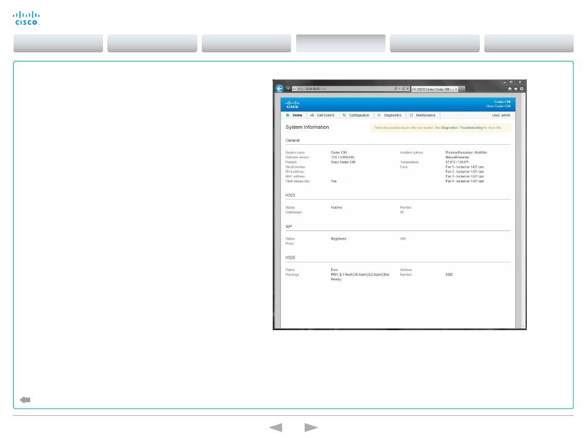This screenshot has width=586, height=438.
Task: Maximize the embedded browser window
Action: pyautogui.click(x=511, y=82)
